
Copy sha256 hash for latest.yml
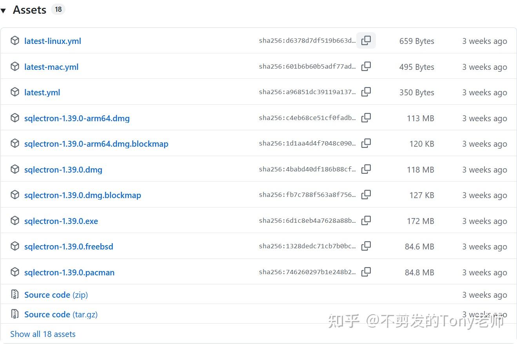pyautogui.click(x=366, y=92)
